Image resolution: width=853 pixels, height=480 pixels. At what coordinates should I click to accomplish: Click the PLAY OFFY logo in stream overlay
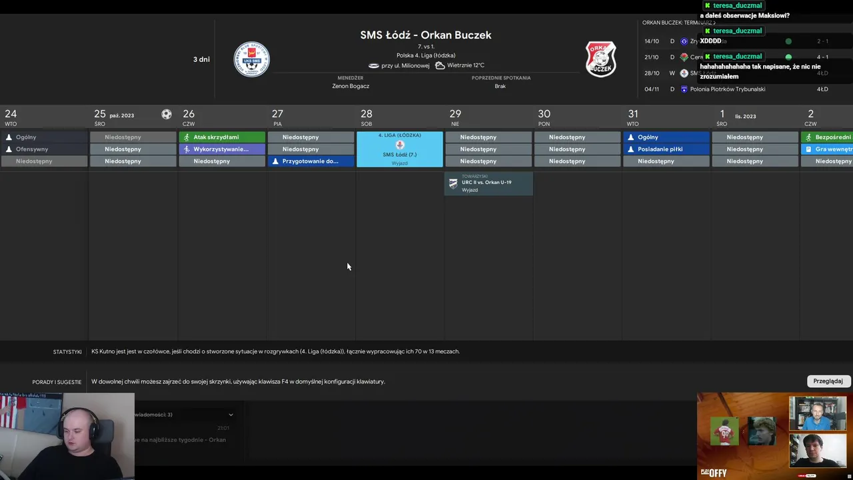tap(713, 472)
